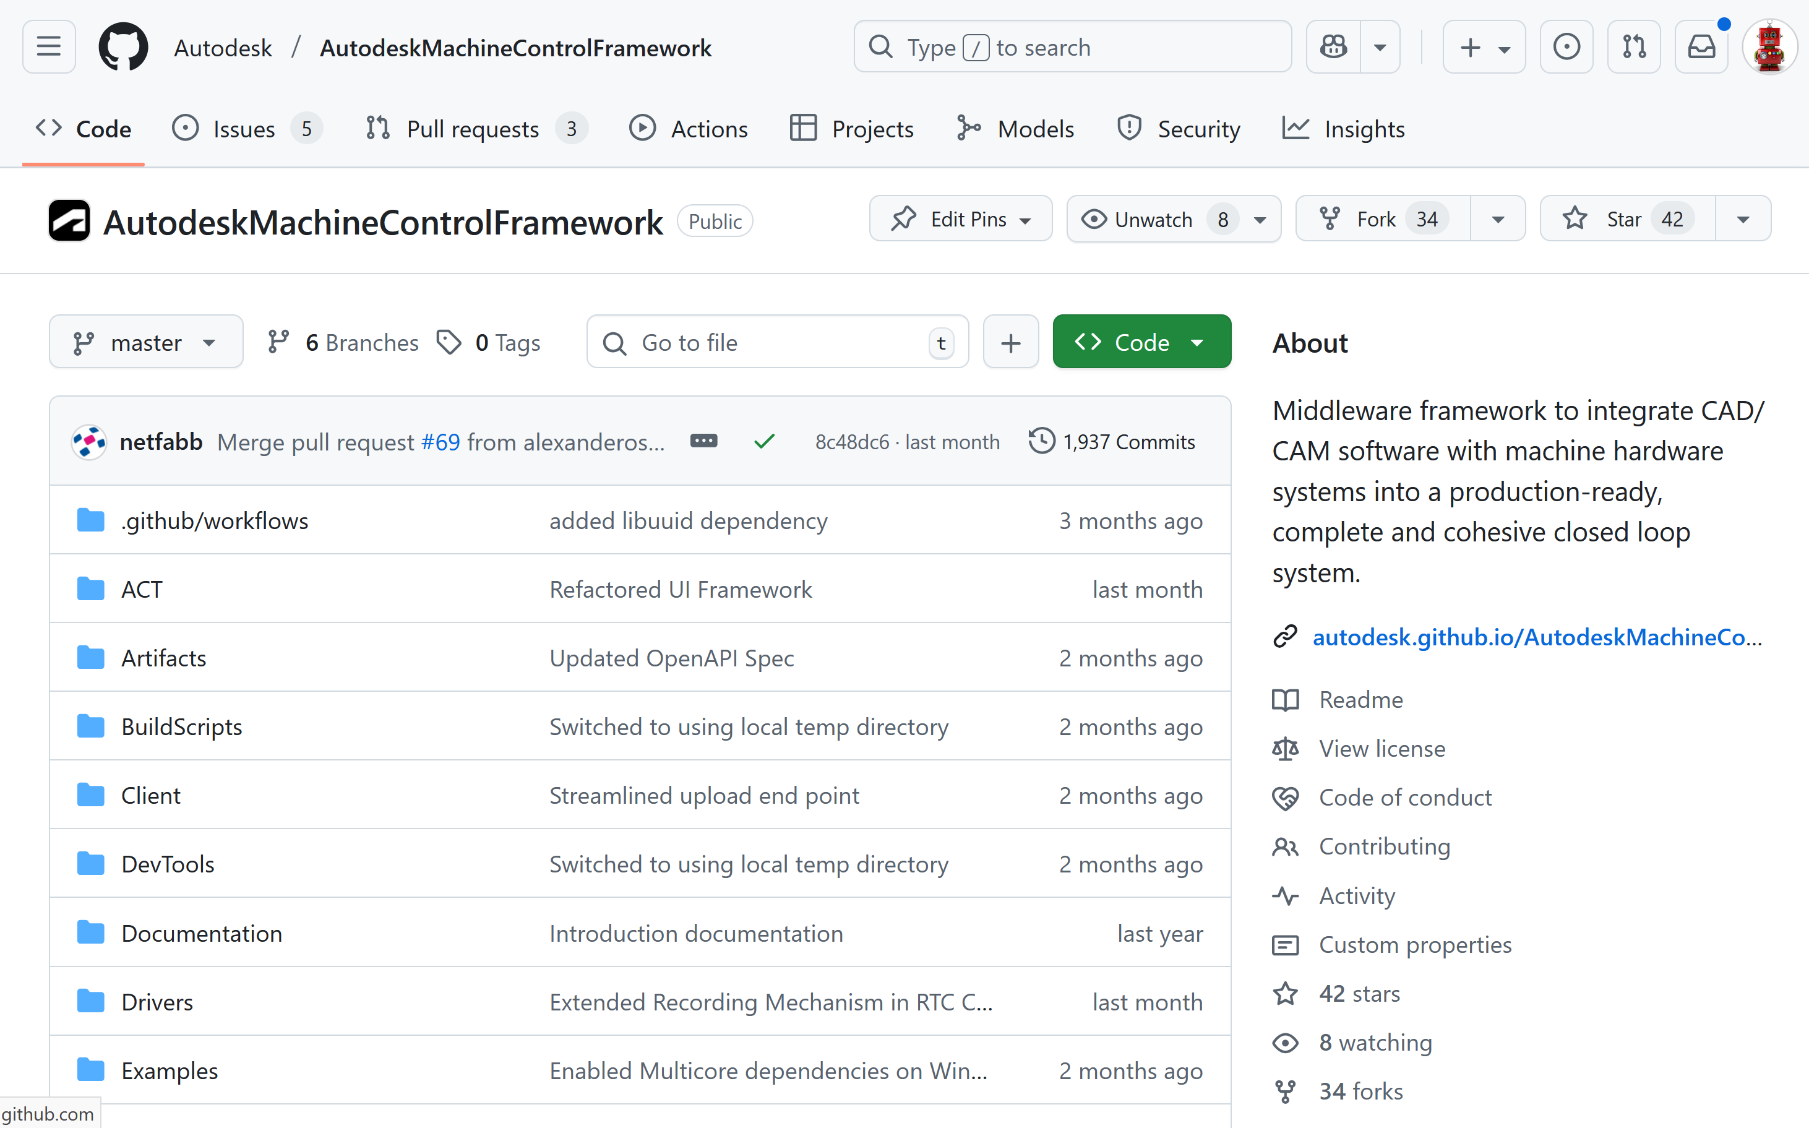This screenshot has height=1128, width=1809.
Task: Open the star lists dropdown arrow
Action: [1743, 219]
